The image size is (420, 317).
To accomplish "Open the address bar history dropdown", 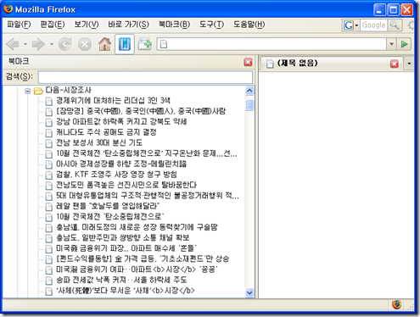I will (391, 44).
